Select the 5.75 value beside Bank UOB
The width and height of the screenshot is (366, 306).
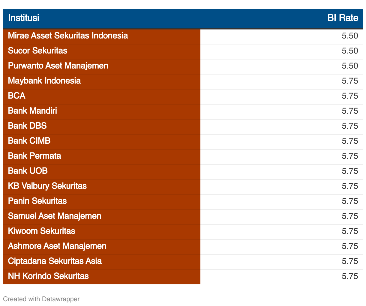pyautogui.click(x=350, y=171)
